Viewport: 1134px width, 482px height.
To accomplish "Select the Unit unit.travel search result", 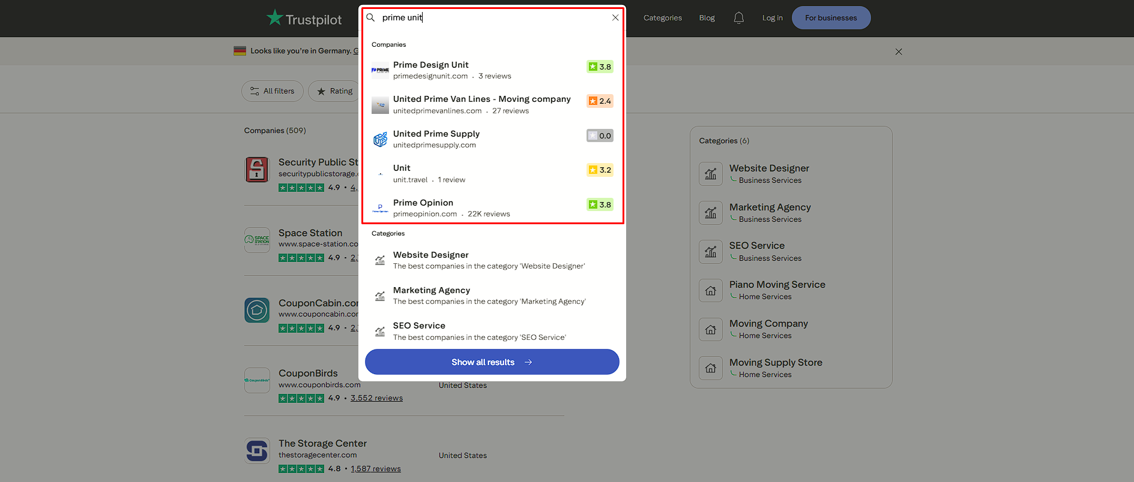I will tap(492, 173).
